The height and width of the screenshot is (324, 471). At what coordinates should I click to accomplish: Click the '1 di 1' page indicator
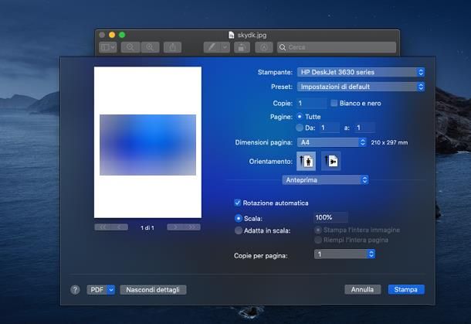pos(147,228)
